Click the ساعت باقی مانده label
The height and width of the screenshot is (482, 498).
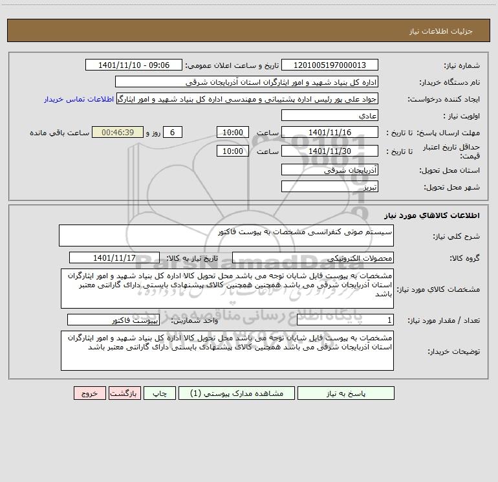click(x=60, y=133)
